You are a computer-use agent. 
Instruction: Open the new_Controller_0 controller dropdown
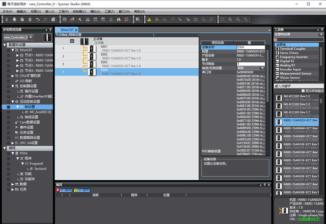click(x=31, y=37)
